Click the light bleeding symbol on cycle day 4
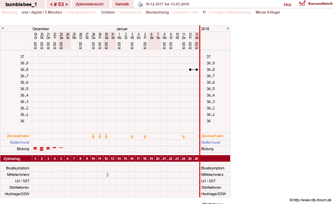 [x=55, y=148]
